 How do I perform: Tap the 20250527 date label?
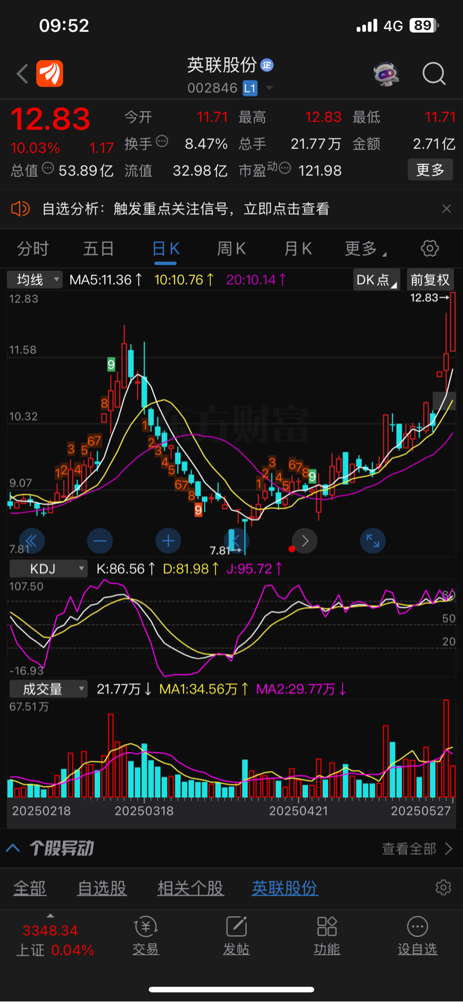pos(421,811)
